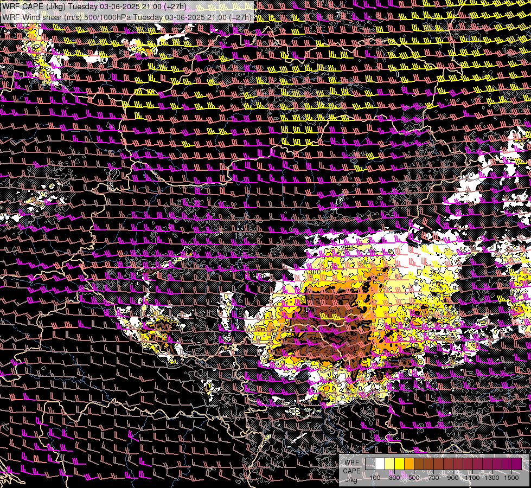Click the legend value 300

pyautogui.click(x=394, y=478)
